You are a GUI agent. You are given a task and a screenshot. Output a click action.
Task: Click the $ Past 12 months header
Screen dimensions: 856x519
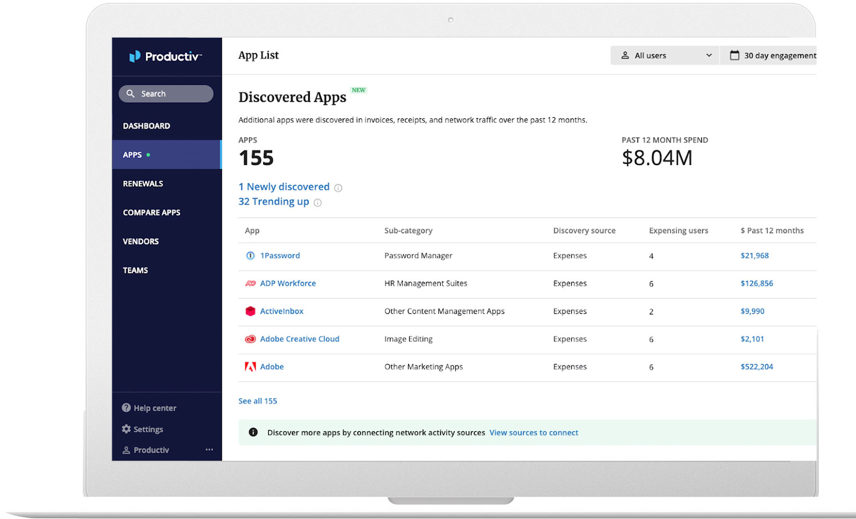click(x=772, y=231)
